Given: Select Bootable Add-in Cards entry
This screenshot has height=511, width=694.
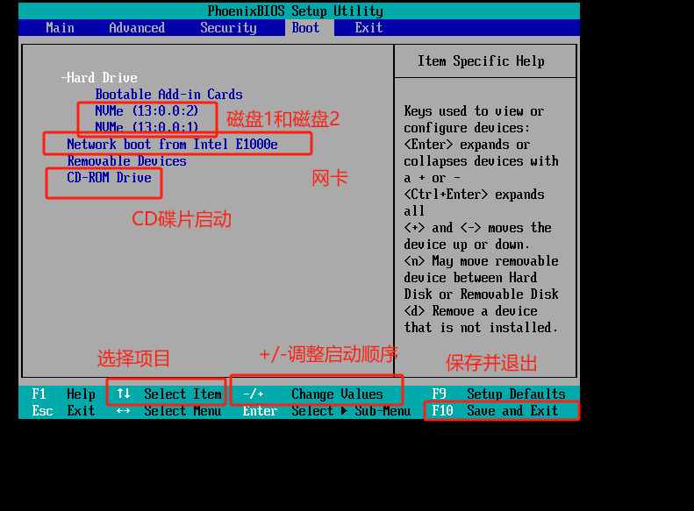Looking at the screenshot, I should [x=168, y=95].
